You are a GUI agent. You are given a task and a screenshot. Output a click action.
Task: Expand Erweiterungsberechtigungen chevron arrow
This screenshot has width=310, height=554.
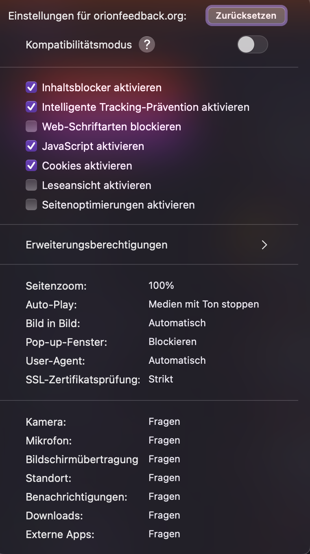(264, 245)
